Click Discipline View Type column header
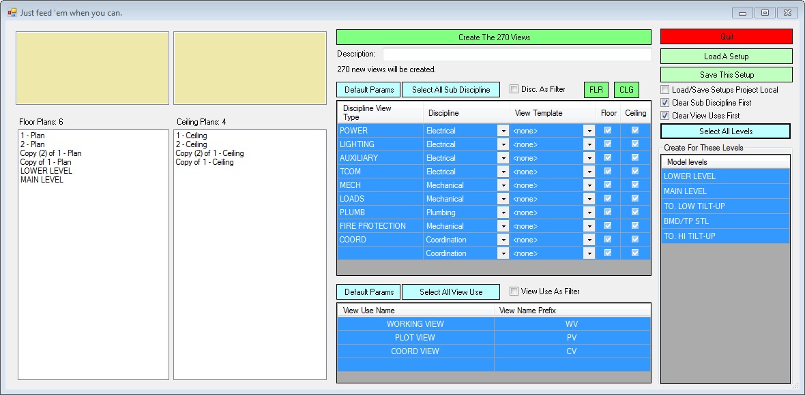 pyautogui.click(x=381, y=112)
